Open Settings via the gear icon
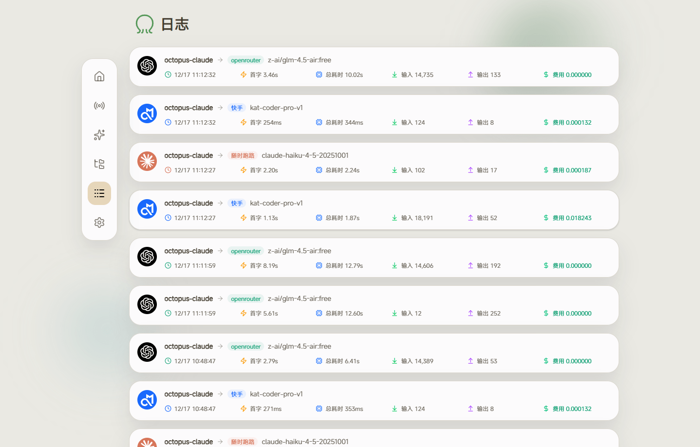Viewport: 700px width, 447px height. click(x=99, y=223)
